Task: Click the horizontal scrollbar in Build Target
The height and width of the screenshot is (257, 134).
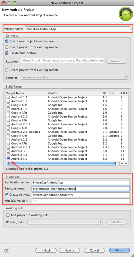Action: tap(62, 164)
